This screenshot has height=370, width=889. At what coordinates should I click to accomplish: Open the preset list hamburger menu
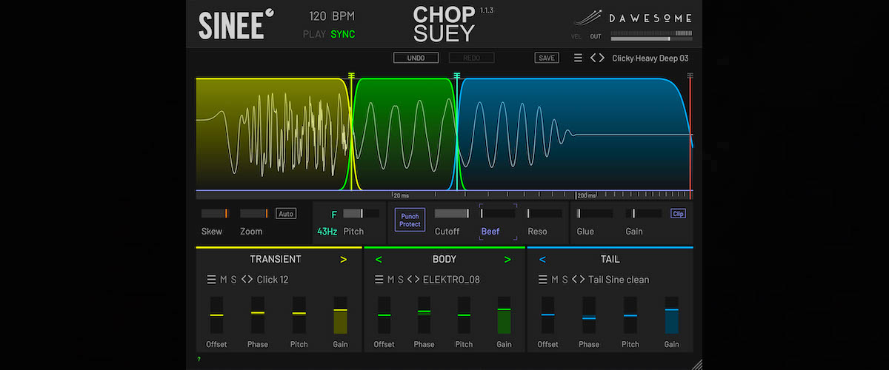point(578,58)
